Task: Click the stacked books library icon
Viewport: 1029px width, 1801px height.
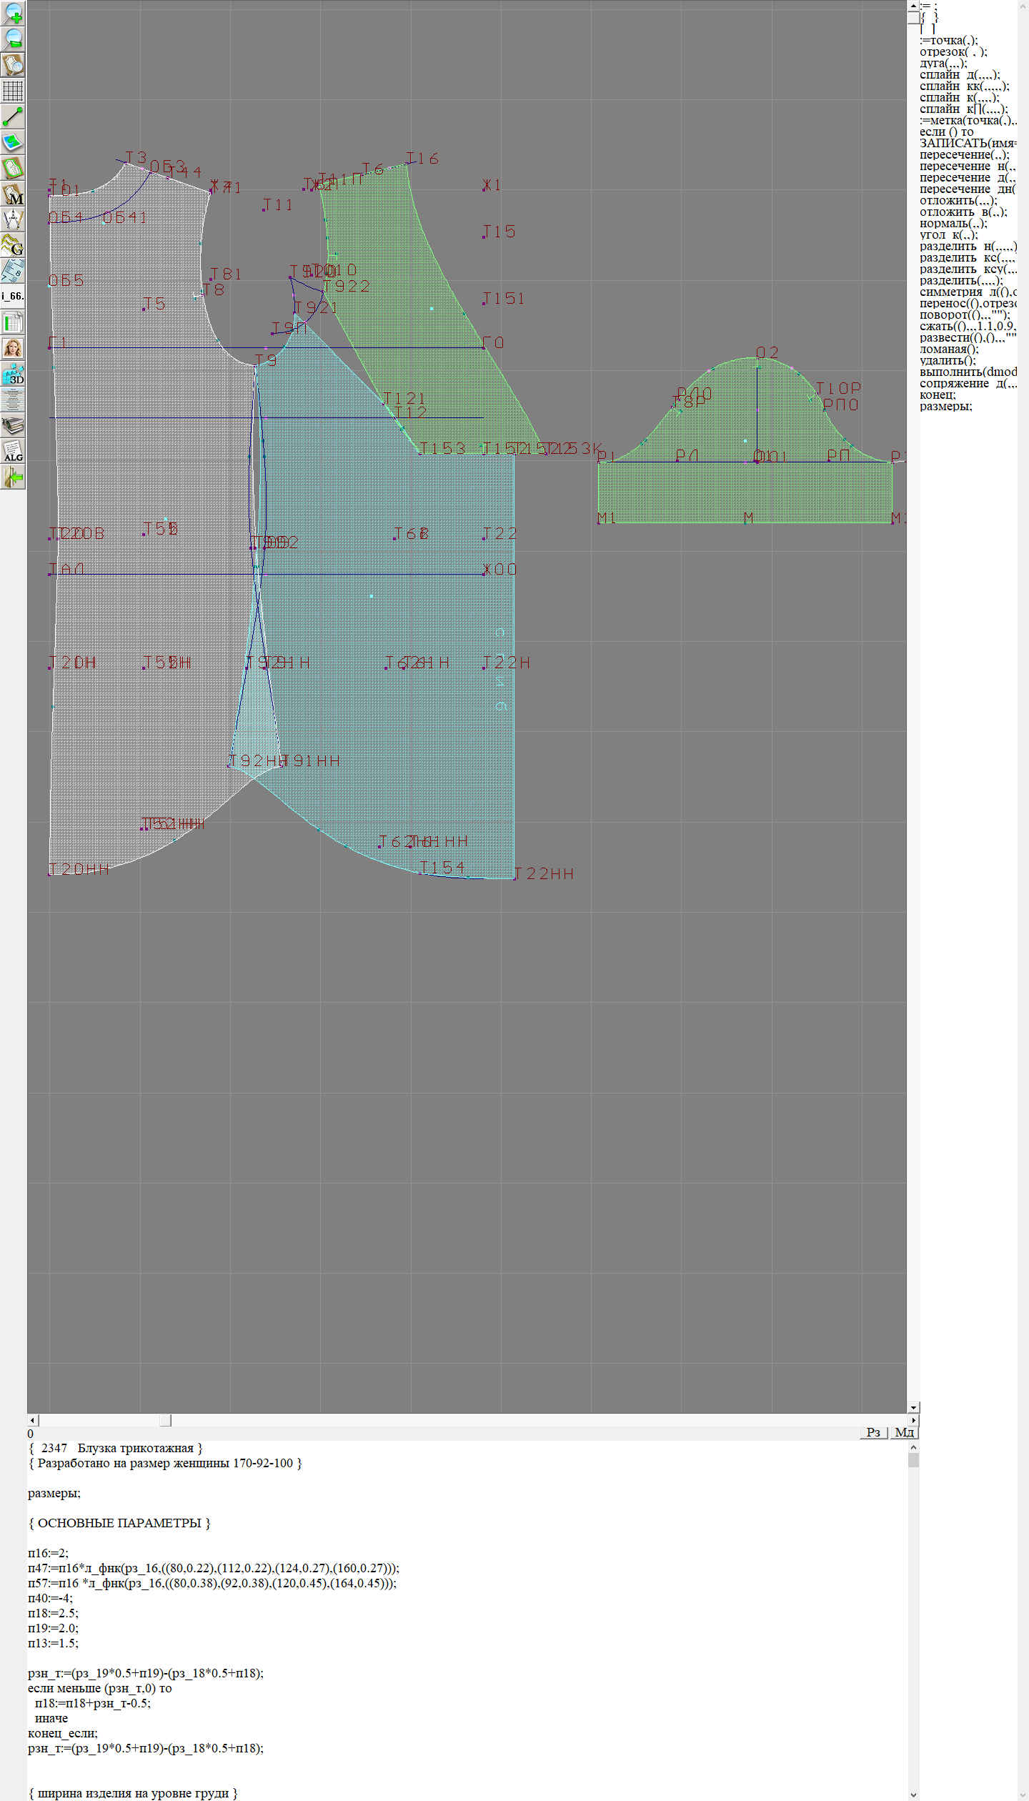Action: [x=13, y=426]
